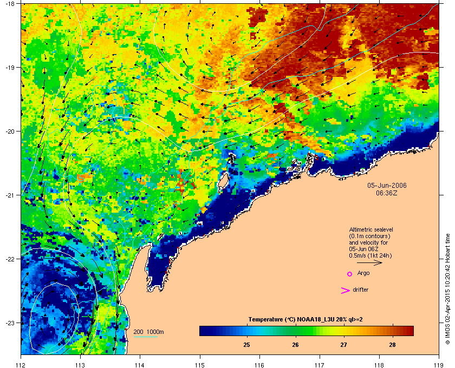Click the 'and velocity for' legend line
The height and width of the screenshot is (368, 455).
[368, 242]
